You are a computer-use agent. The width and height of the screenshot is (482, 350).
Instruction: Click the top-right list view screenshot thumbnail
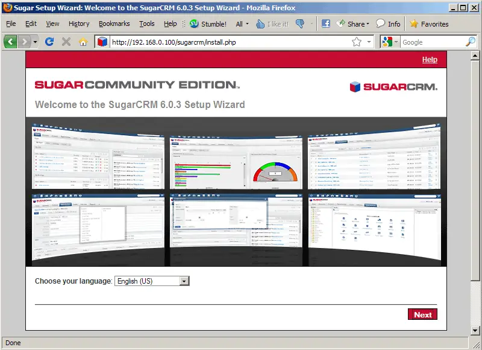click(374, 156)
